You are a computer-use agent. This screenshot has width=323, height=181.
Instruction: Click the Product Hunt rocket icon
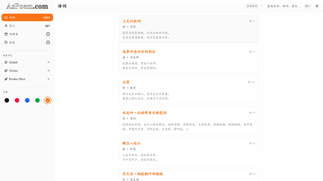click(x=6, y=79)
